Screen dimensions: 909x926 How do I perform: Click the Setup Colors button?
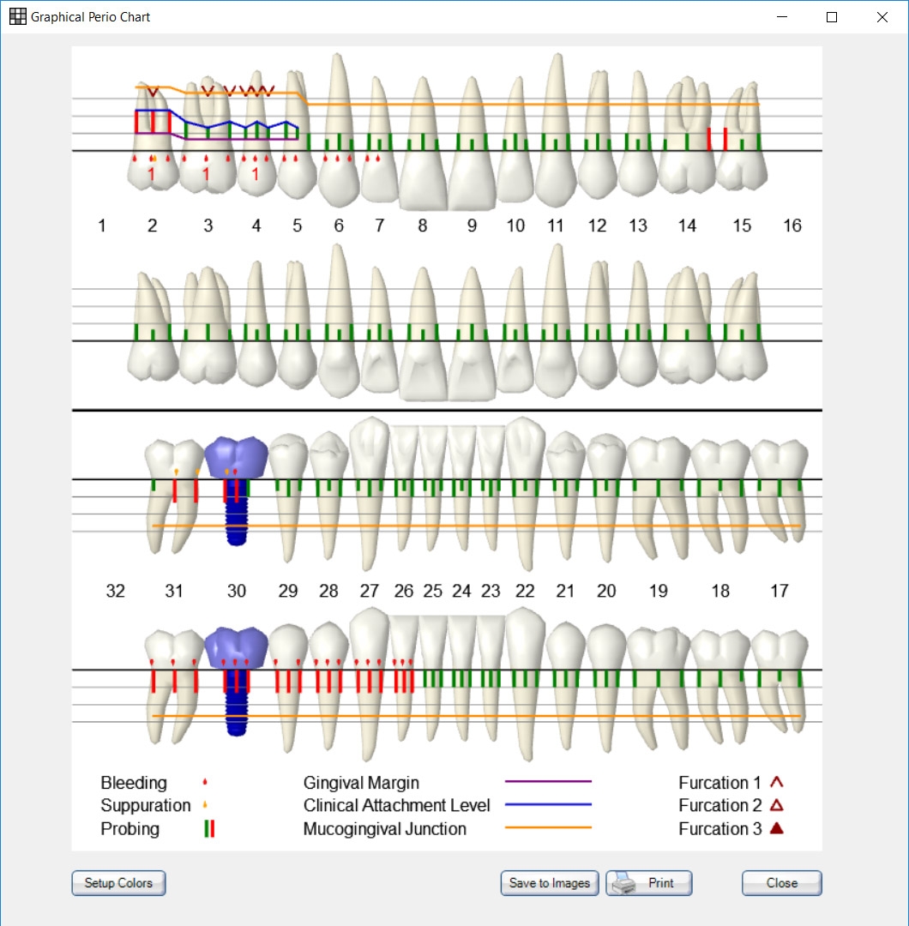(x=118, y=883)
